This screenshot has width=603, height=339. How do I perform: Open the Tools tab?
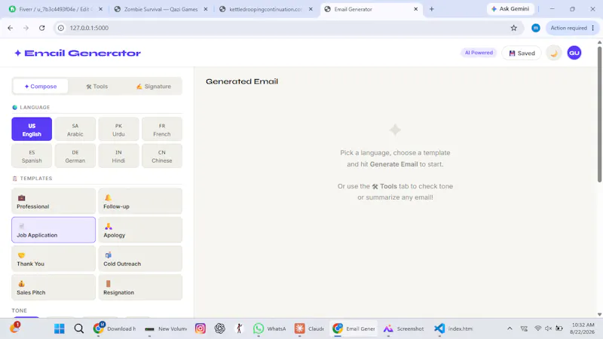(x=97, y=87)
